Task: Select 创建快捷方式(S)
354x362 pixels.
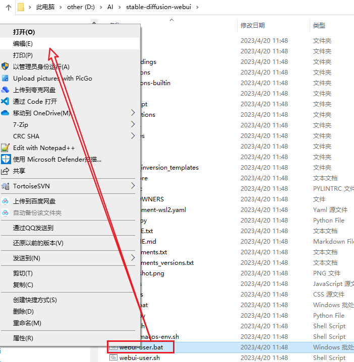Action: coord(70,300)
